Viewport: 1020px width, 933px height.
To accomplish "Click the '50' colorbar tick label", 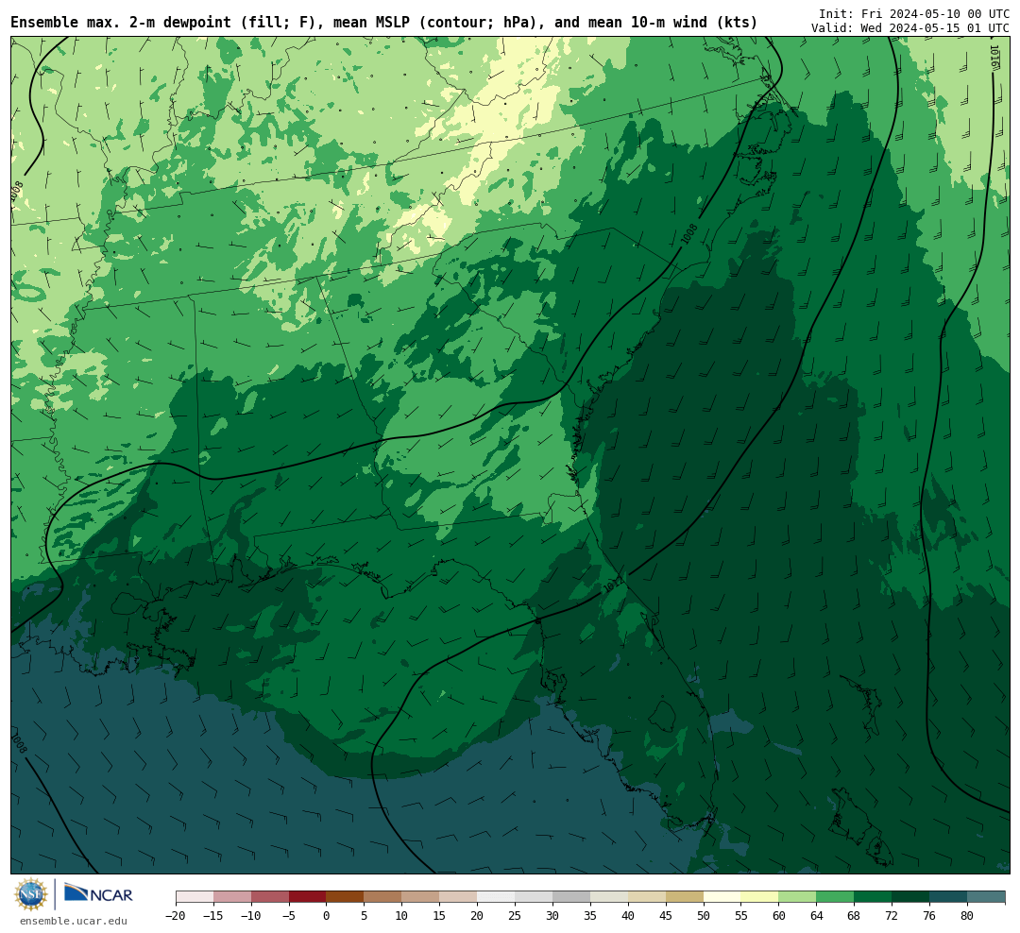I will tap(704, 916).
